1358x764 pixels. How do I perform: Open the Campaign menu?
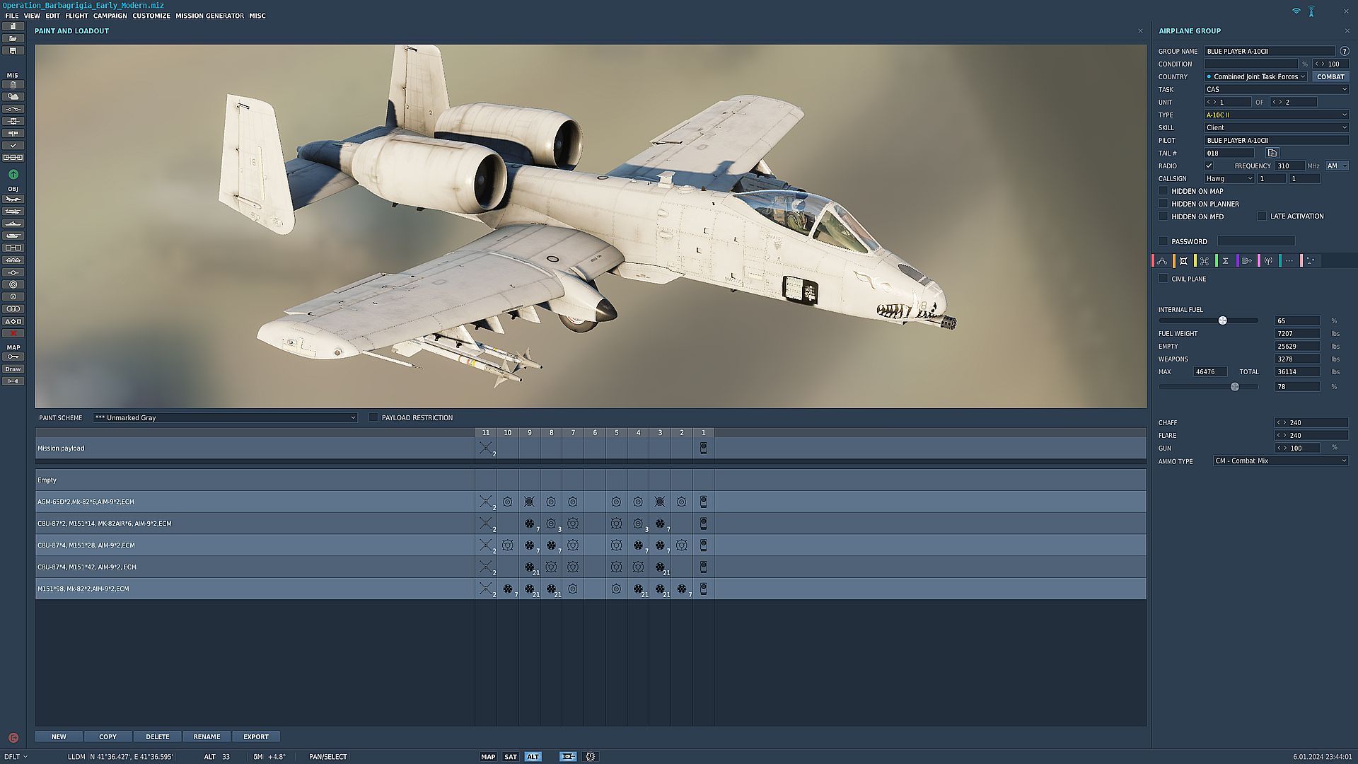tap(110, 16)
